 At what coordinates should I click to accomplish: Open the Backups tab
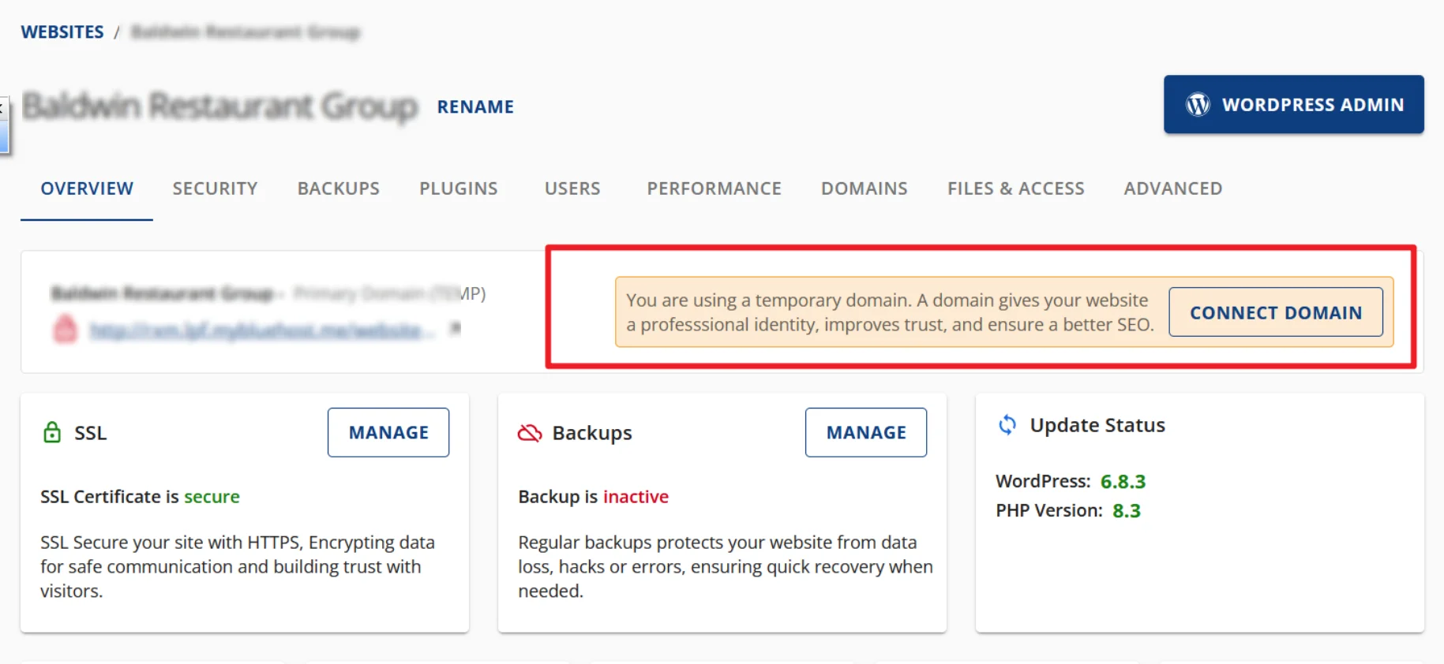pos(338,188)
